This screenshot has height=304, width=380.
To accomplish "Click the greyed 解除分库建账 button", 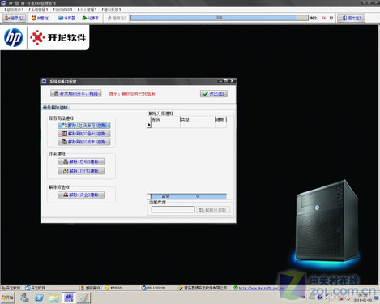I will (x=213, y=210).
